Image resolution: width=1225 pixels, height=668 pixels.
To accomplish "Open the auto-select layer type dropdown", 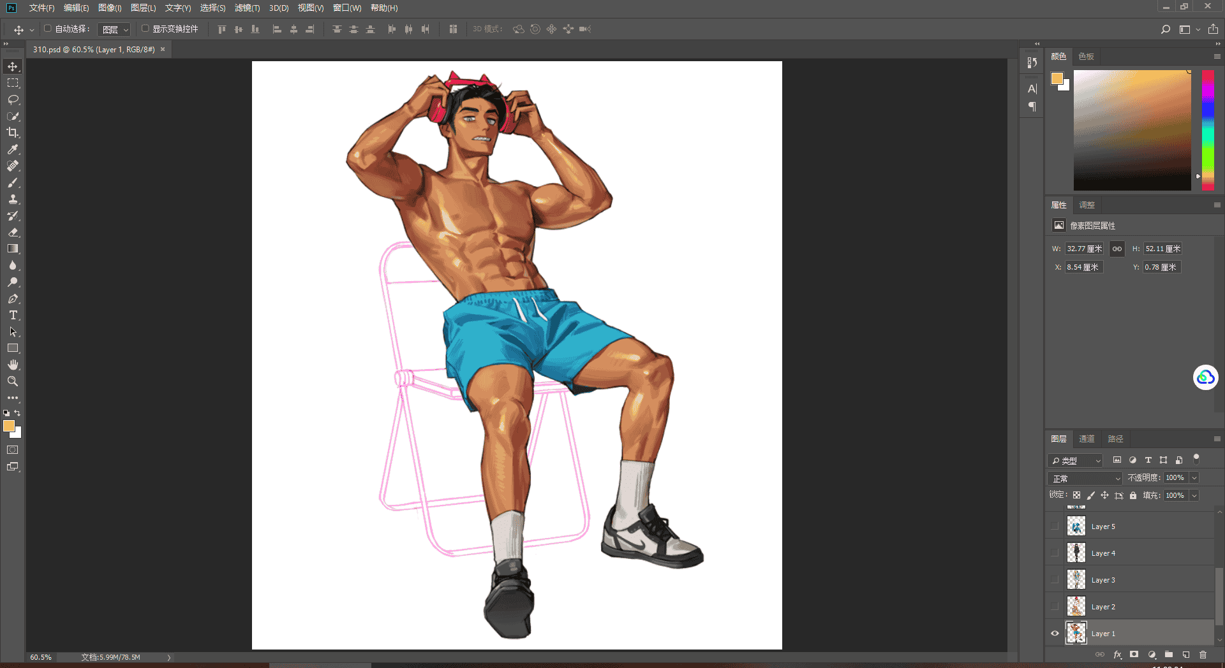I will pos(114,29).
